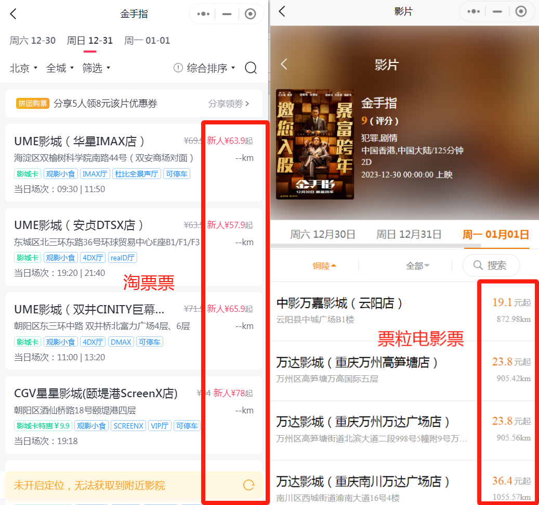539x505 pixels.
Task: Close the 影片 mini program via the target icon
Action: click(521, 11)
